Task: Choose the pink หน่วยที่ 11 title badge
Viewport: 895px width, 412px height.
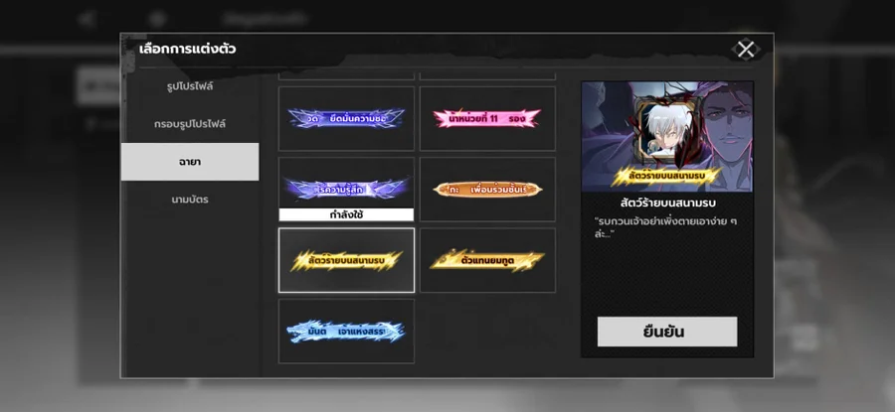Action: [x=487, y=118]
